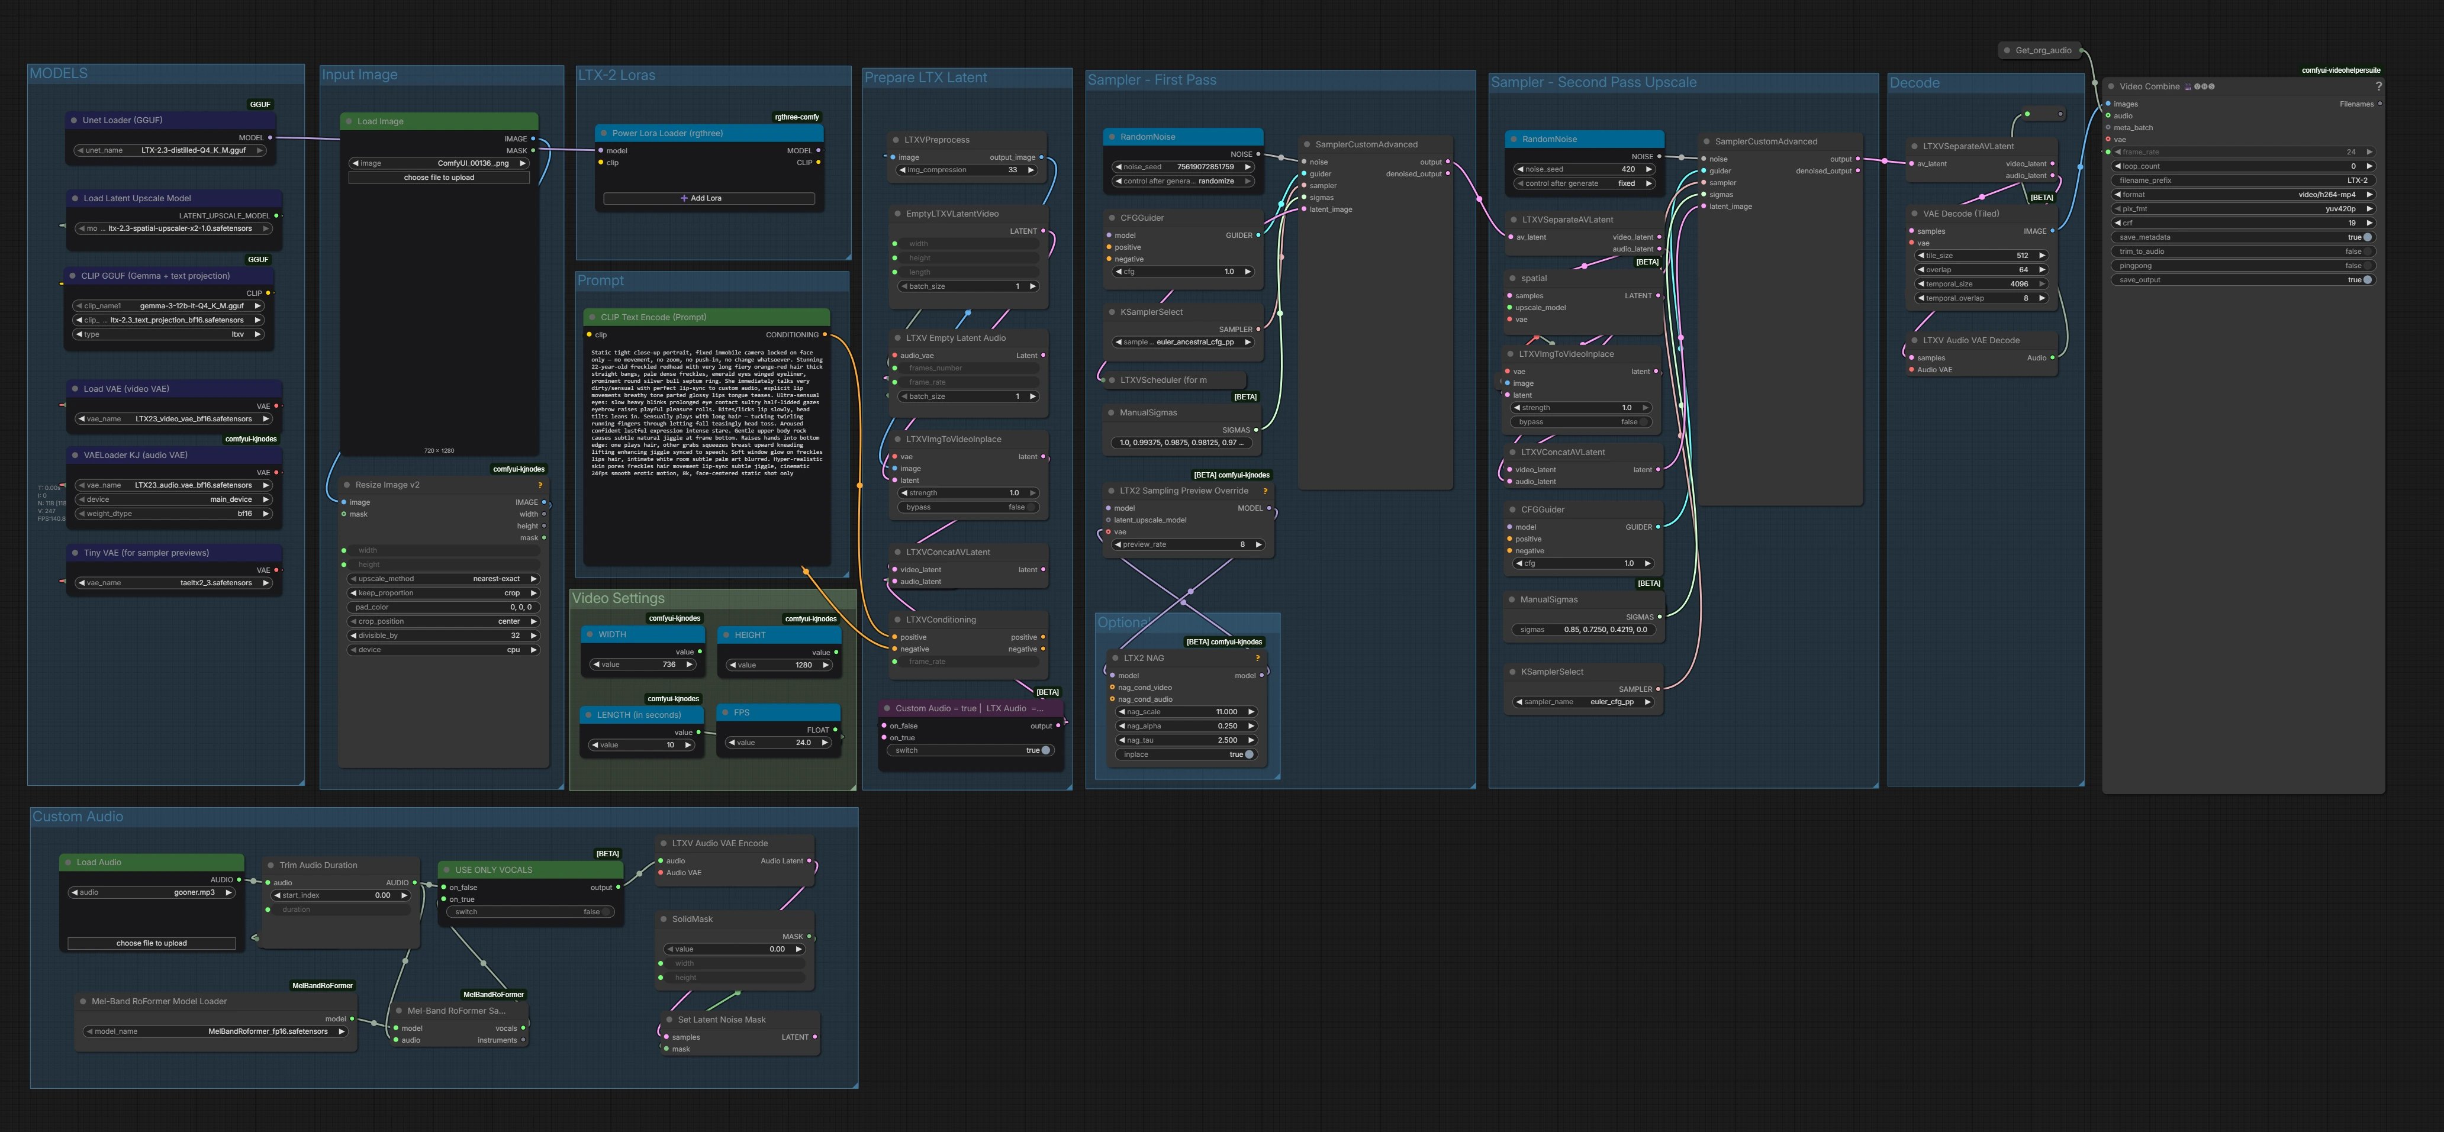This screenshot has height=1132, width=2444.
Task: Click the nag_scale slider field
Action: click(x=1186, y=712)
